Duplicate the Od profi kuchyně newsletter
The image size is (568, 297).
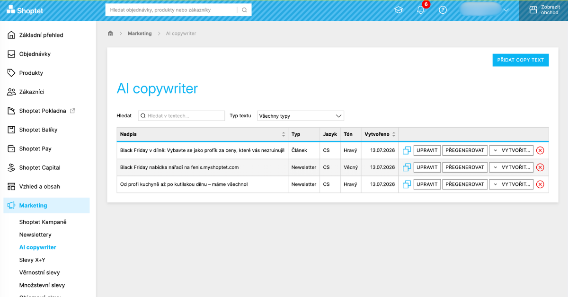tap(407, 184)
